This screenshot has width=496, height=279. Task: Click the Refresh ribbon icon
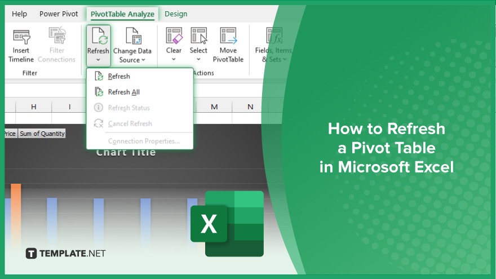[x=99, y=36]
